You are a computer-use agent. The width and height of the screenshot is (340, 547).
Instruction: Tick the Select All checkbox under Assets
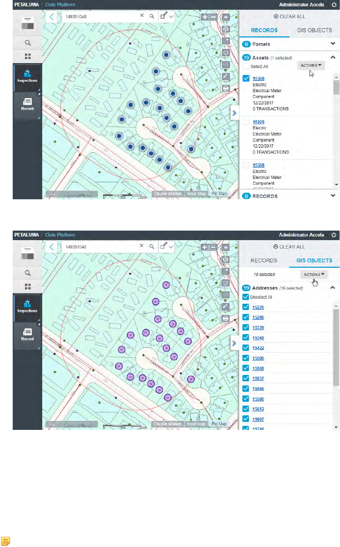[246, 67]
